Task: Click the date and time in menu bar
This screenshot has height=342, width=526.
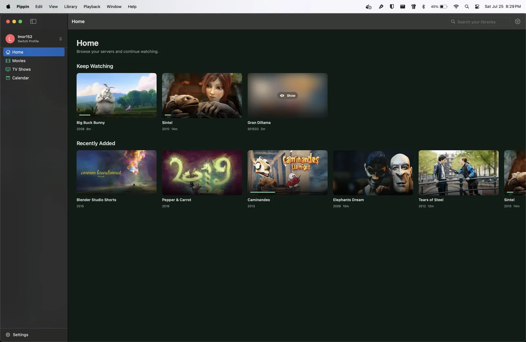Action: tap(503, 7)
